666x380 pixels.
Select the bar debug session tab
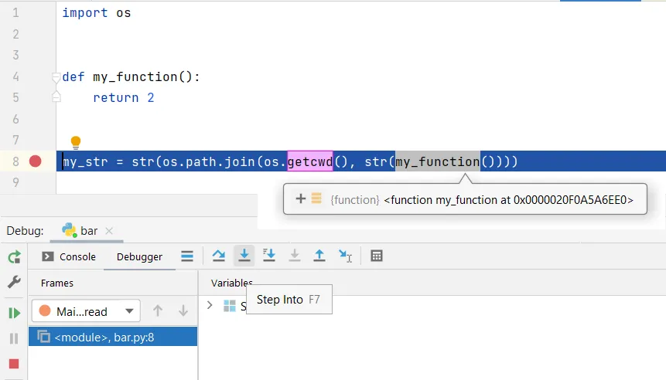(89, 231)
